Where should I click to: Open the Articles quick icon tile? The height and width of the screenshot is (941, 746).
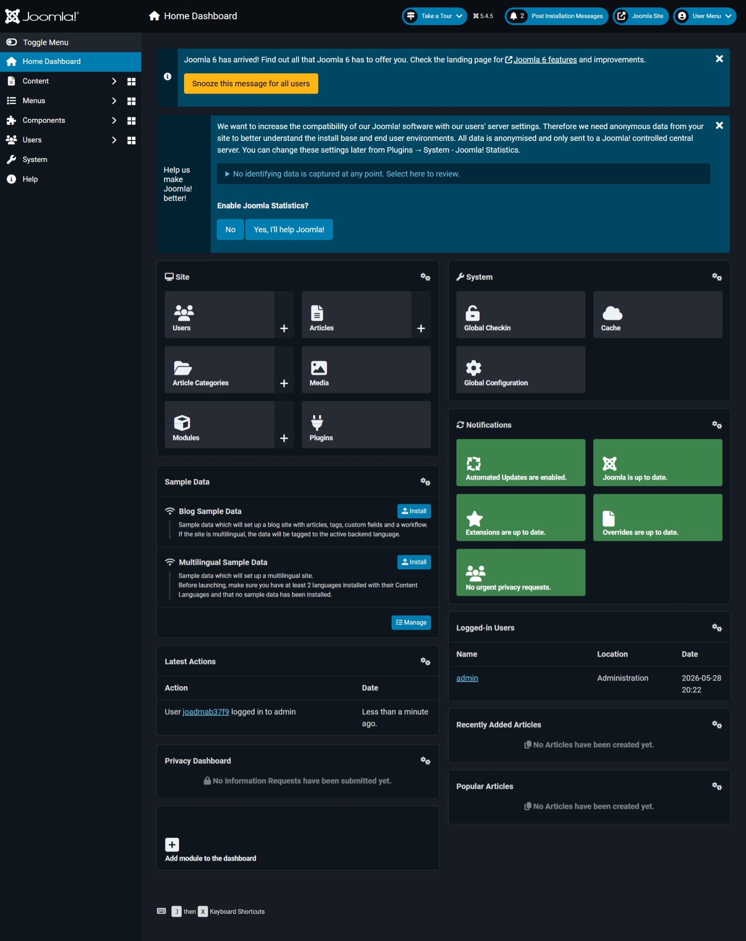356,315
